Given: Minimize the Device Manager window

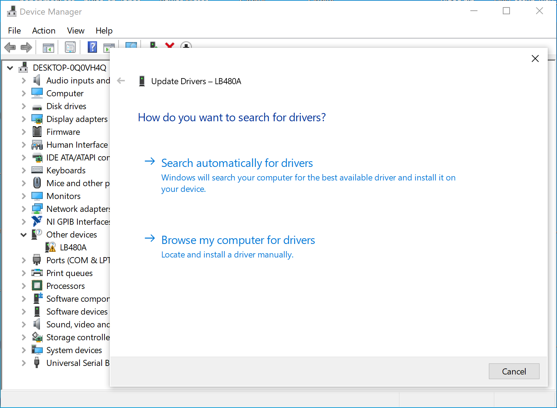Looking at the screenshot, I should (x=474, y=11).
